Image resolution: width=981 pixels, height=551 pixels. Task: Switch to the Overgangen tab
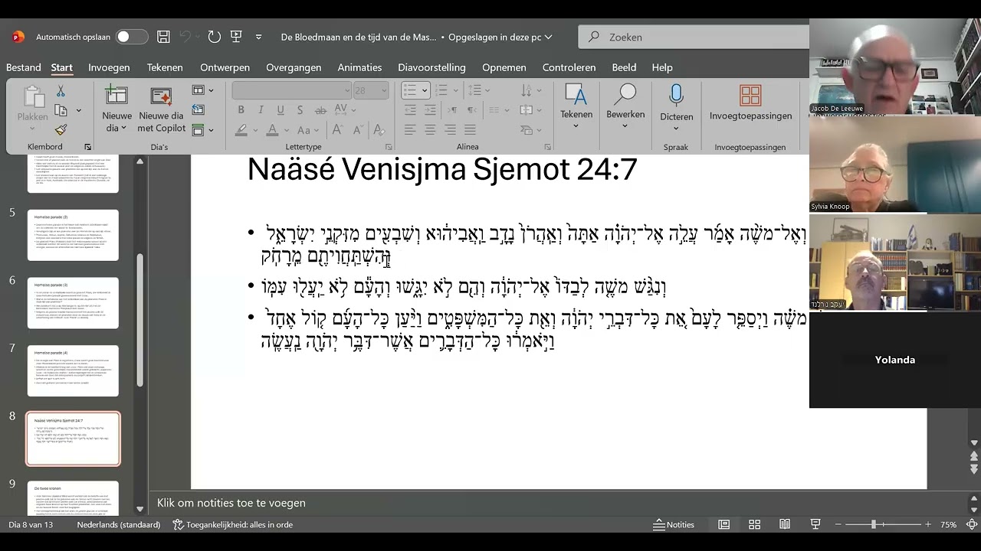pyautogui.click(x=294, y=67)
